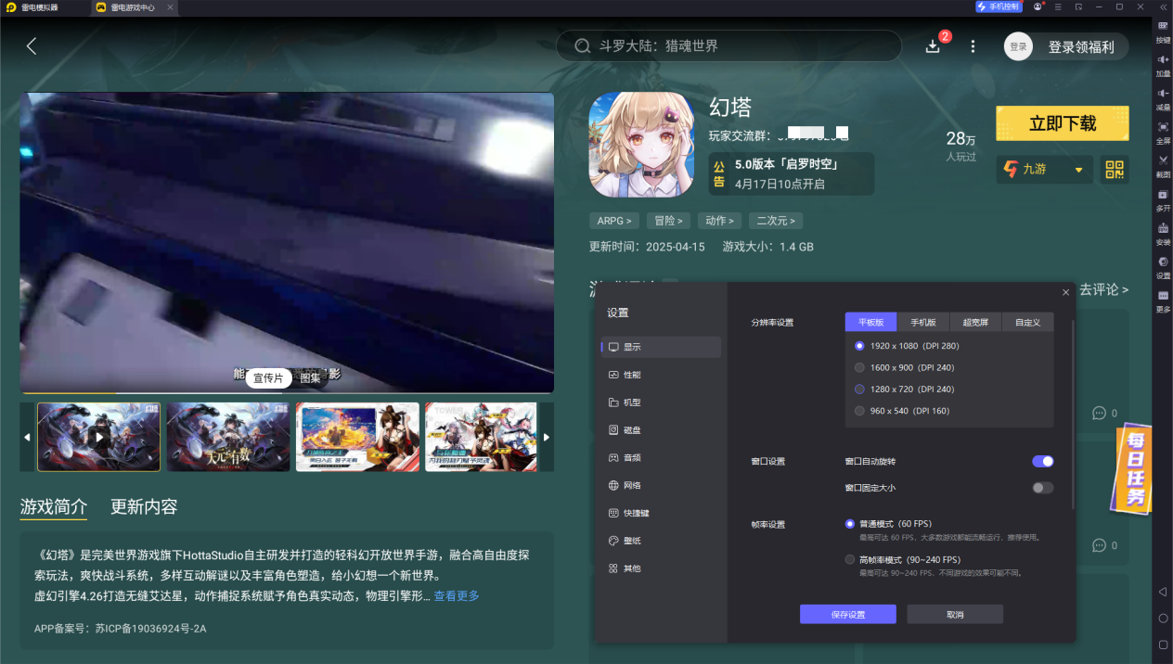This screenshot has height=664, width=1173.
Task: Open 音频 settings category
Action: pos(661,457)
